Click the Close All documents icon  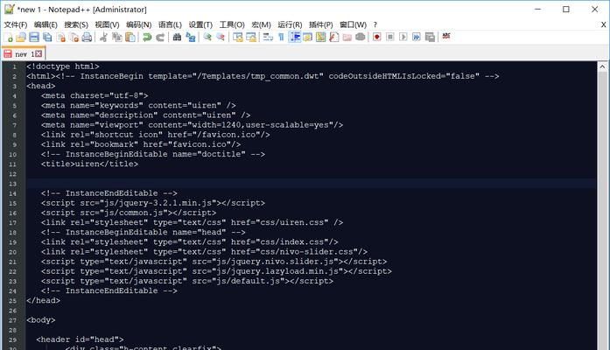pyautogui.click(x=74, y=38)
